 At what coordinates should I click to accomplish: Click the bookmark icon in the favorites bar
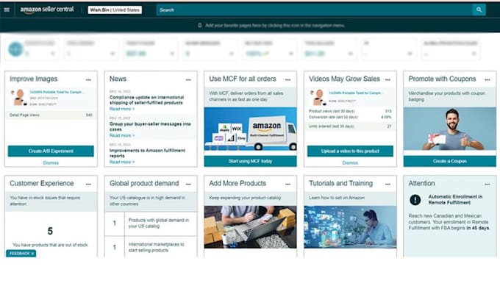point(200,26)
